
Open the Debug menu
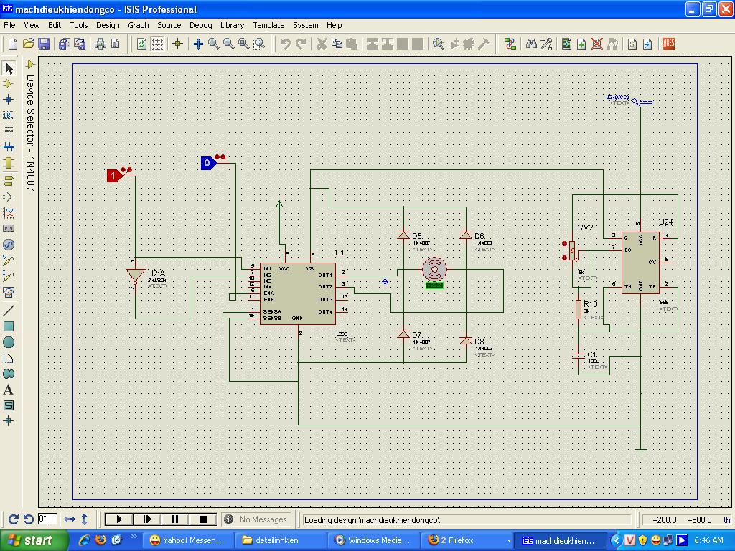pyautogui.click(x=200, y=25)
